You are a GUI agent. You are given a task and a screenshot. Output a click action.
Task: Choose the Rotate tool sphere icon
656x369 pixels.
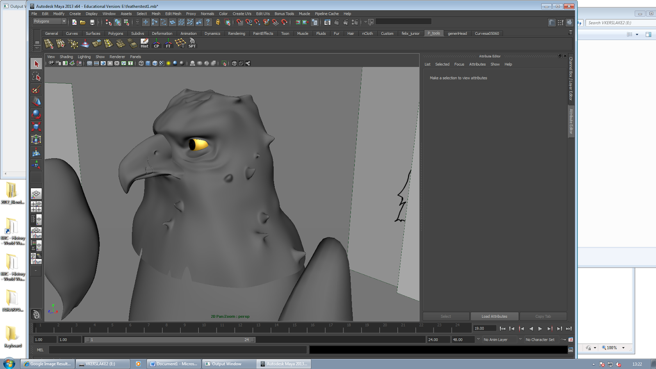(x=36, y=114)
